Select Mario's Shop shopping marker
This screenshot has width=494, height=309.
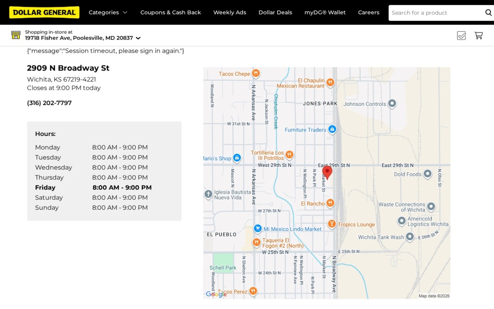click(237, 158)
